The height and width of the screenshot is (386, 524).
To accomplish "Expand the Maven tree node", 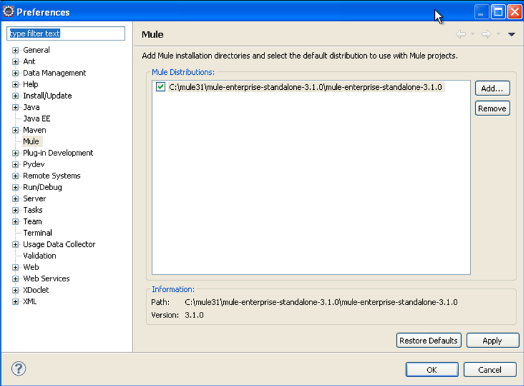I will 16,130.
